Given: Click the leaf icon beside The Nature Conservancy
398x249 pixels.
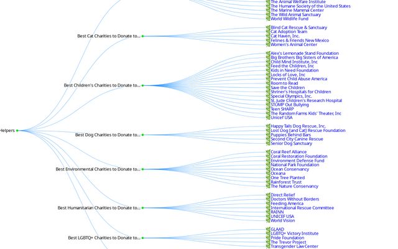Looking at the screenshot, I should (x=268, y=186).
